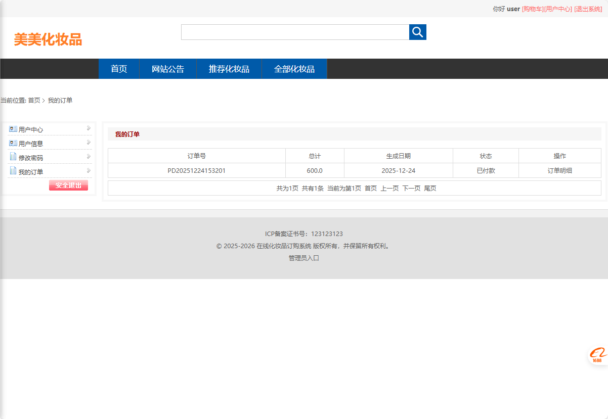Click 退出系统 to log out
This screenshot has width=608, height=419.
coord(587,9)
